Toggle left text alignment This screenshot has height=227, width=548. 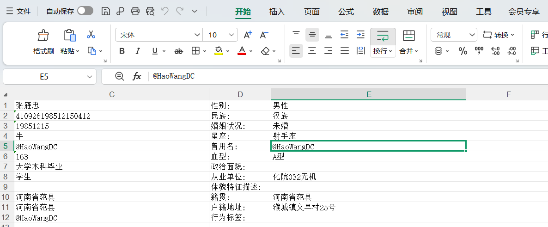296,51
